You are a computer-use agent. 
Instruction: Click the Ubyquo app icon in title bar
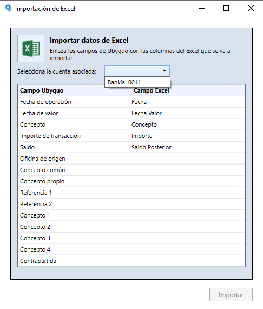click(x=8, y=8)
